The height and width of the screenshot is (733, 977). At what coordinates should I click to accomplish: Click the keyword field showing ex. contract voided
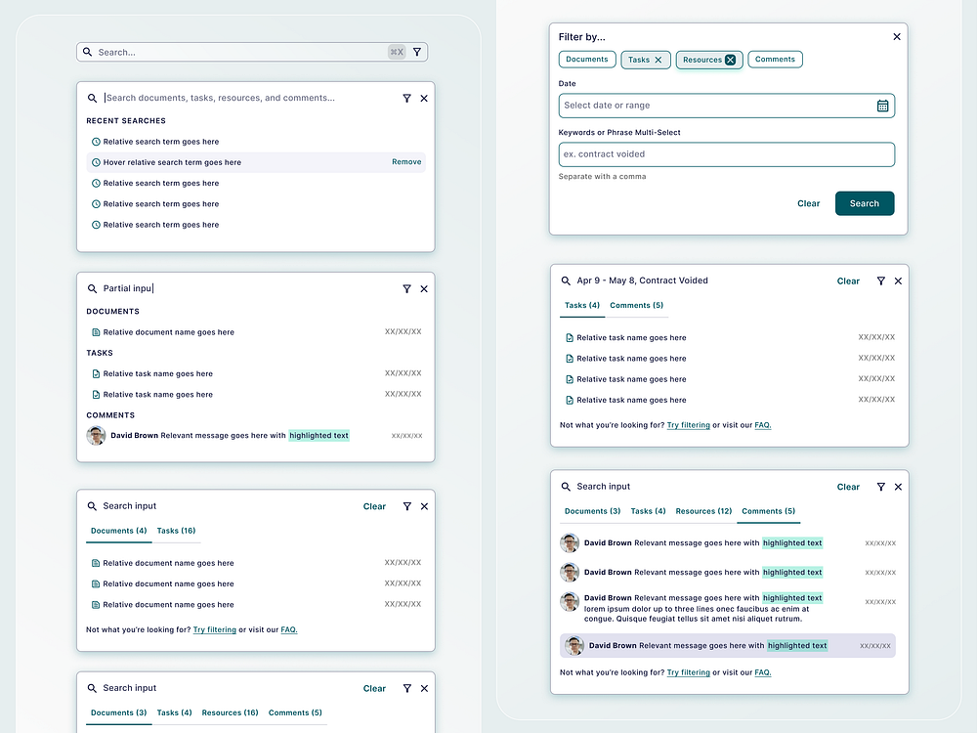(x=727, y=153)
